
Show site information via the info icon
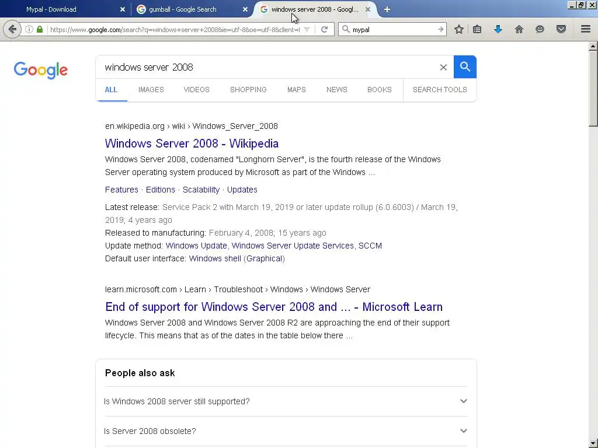29,29
